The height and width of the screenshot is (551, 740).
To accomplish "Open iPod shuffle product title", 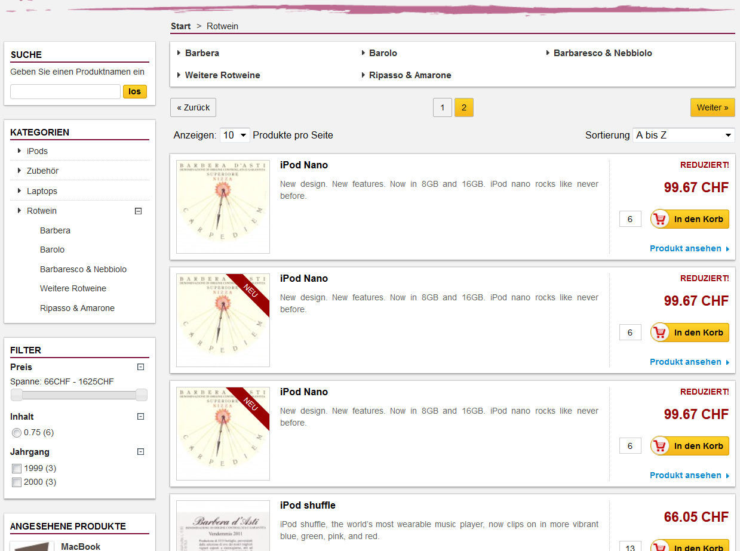I will tap(308, 506).
